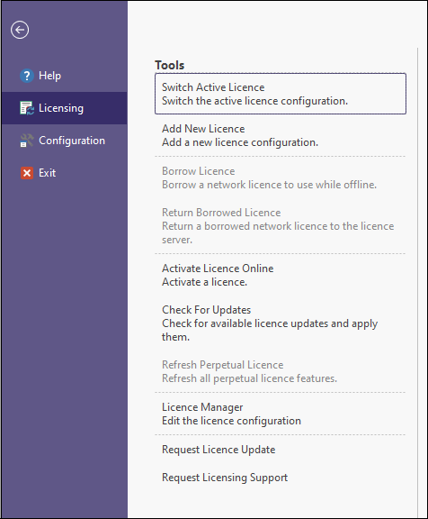Choose the Exit text label in sidebar
Image resolution: width=428 pixels, height=519 pixels.
(48, 173)
